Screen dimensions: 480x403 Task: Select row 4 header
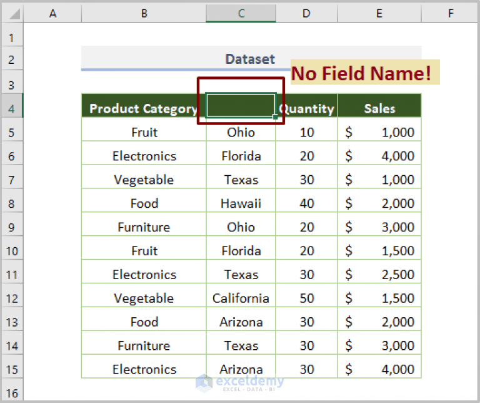point(12,106)
